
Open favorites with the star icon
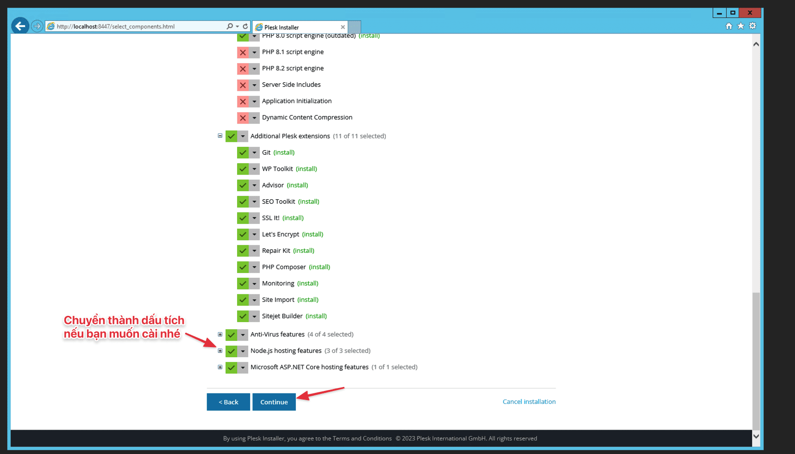(741, 26)
